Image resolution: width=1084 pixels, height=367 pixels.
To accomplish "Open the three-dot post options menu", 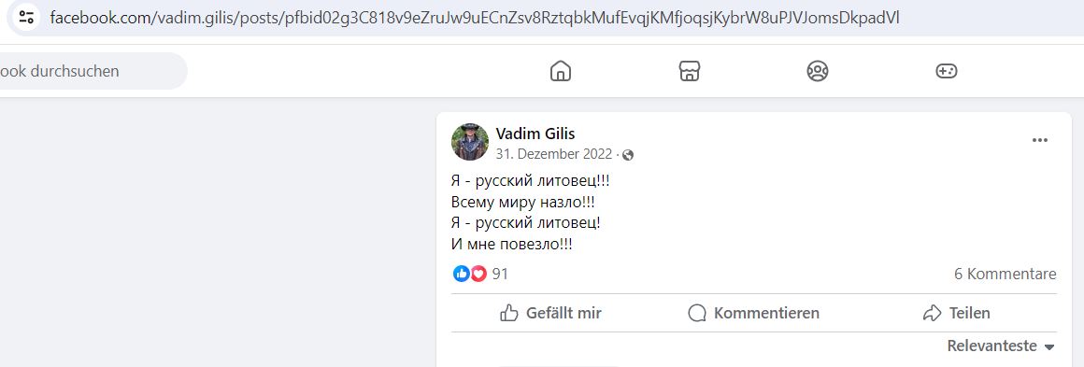I will [x=1040, y=140].
